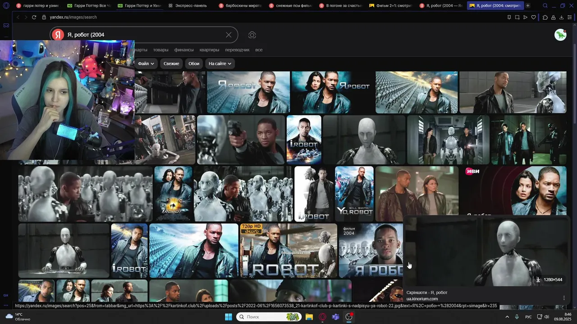This screenshot has width=577, height=324.
Task: Switch to the квартиры search tab
Action: click(x=209, y=50)
